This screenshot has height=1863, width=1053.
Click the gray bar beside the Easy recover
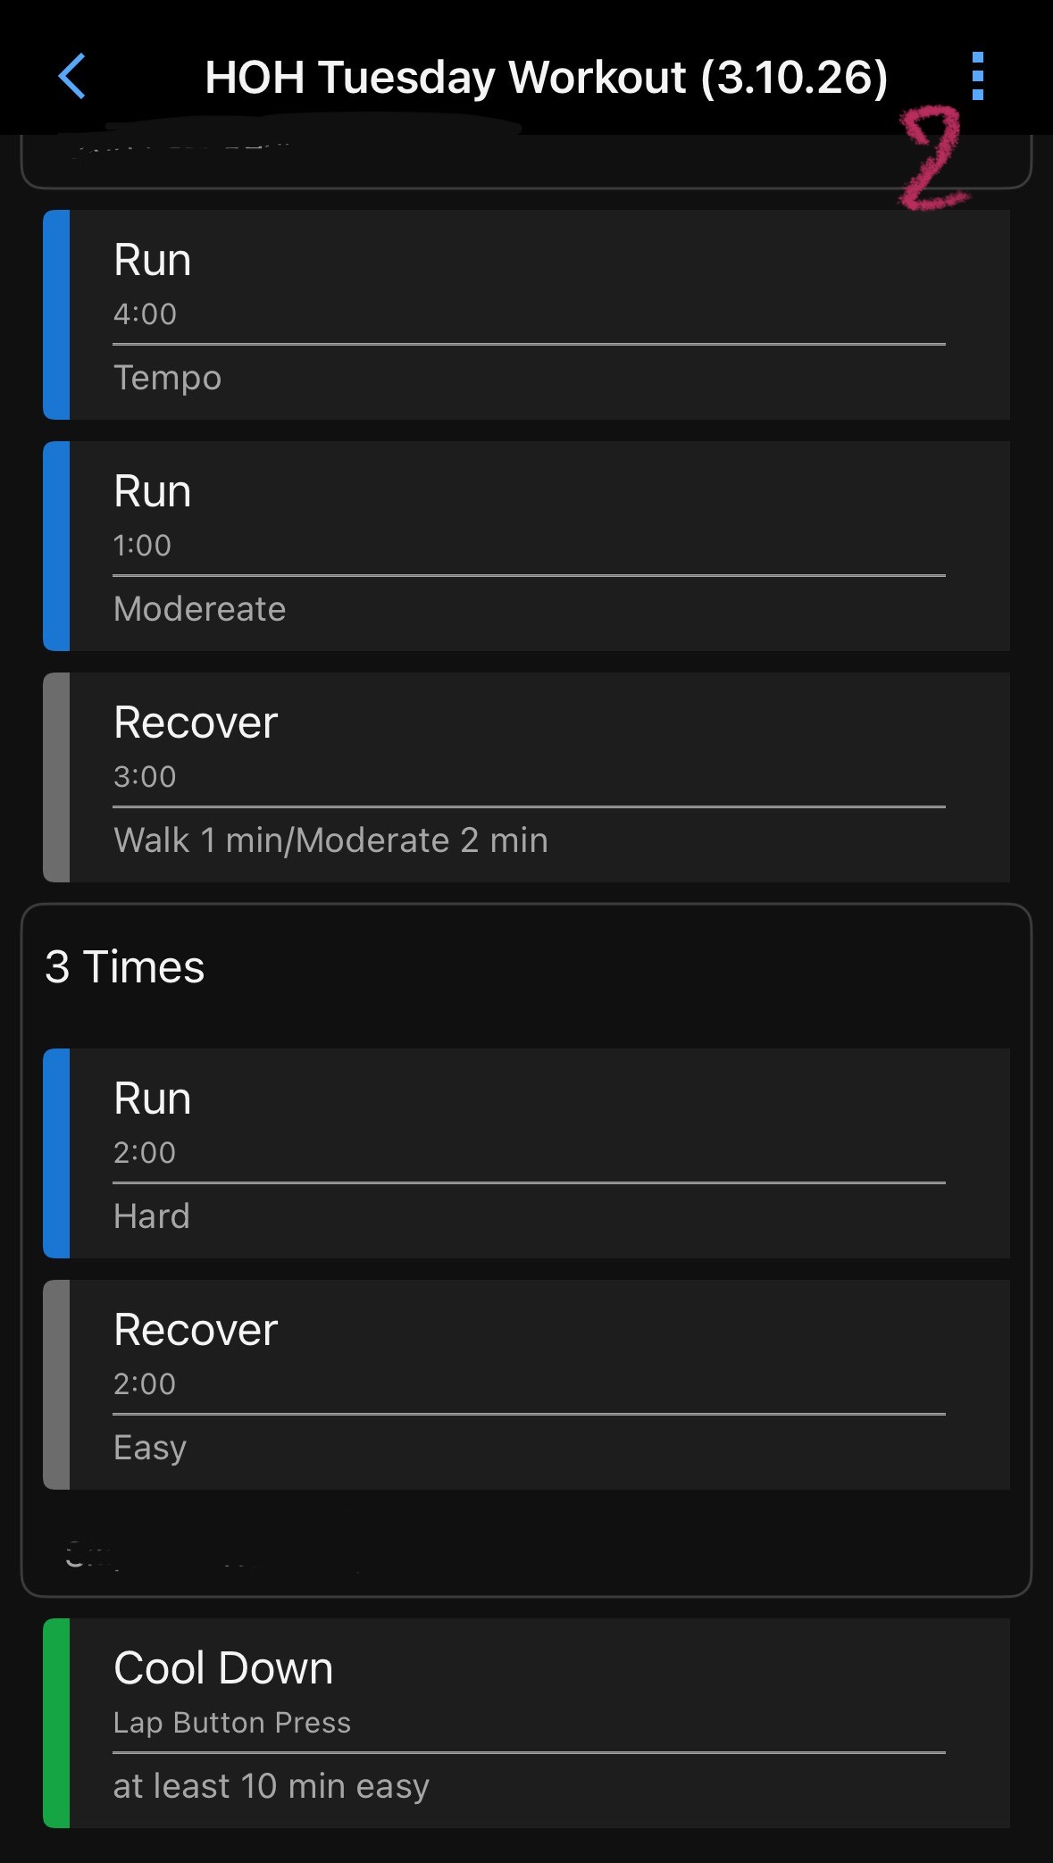(x=56, y=1384)
